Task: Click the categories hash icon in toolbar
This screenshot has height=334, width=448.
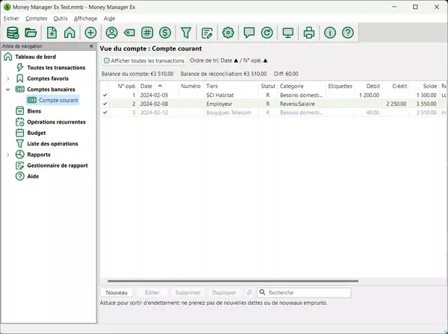Action: 146,33
